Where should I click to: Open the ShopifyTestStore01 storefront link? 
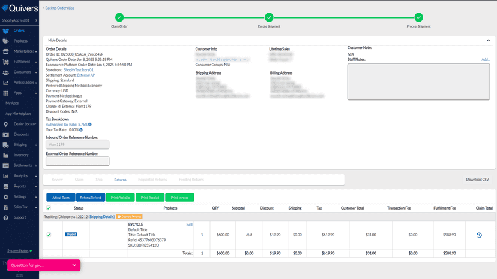pyautogui.click(x=79, y=70)
